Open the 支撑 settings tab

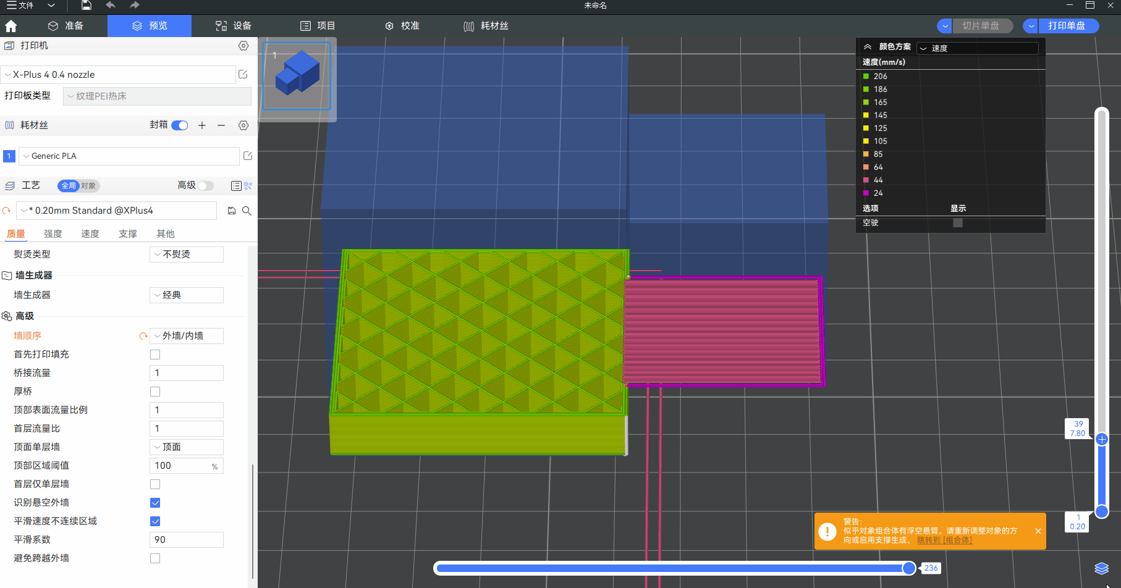[128, 234]
